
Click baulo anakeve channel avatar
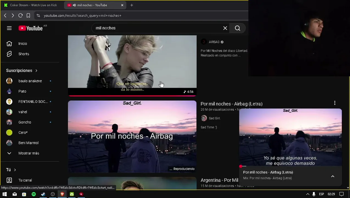[9, 81]
